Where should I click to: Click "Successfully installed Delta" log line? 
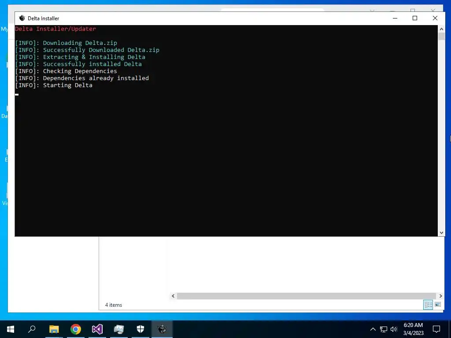click(x=92, y=64)
